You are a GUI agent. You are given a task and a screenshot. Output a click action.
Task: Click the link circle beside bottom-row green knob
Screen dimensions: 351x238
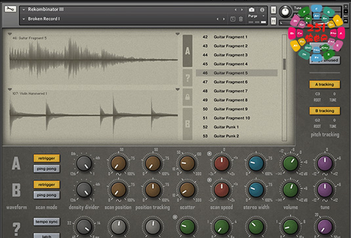tap(175, 217)
